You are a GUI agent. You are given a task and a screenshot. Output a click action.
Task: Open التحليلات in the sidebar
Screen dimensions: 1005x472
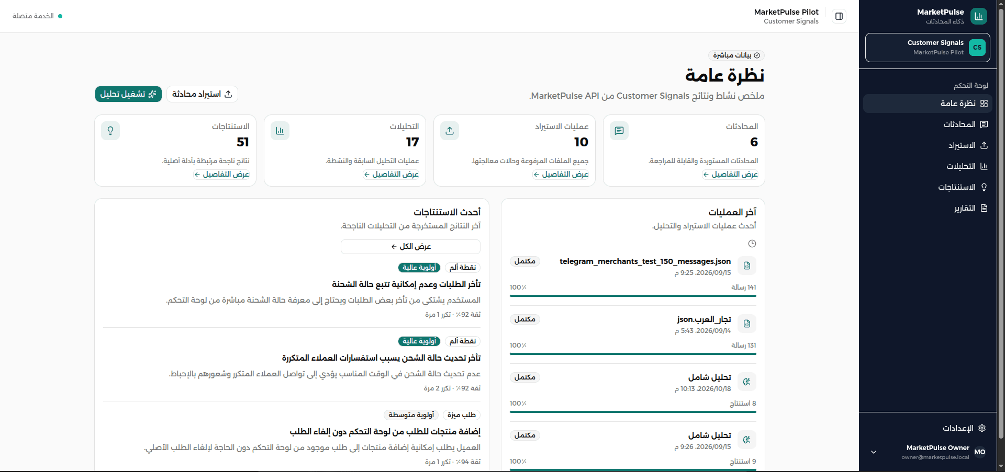coord(928,166)
